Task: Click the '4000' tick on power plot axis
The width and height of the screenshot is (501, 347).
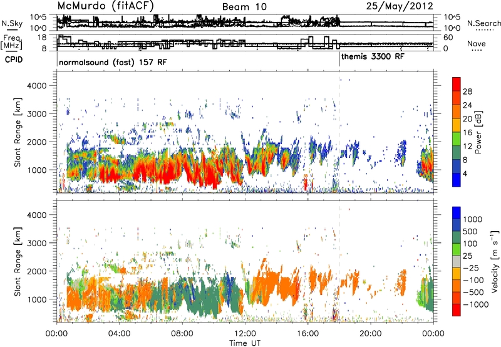Action: pos(37,86)
